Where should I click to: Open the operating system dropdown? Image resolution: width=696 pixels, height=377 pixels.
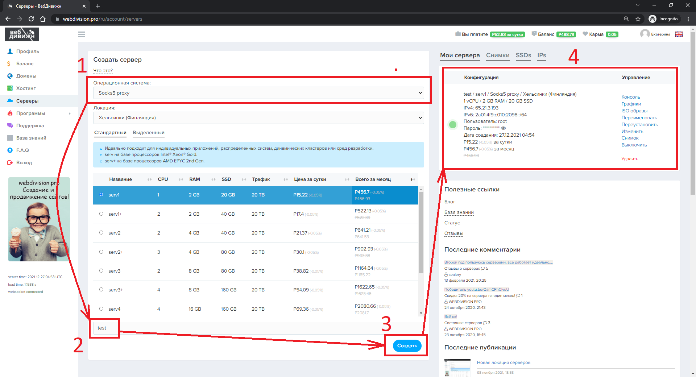[x=258, y=93]
